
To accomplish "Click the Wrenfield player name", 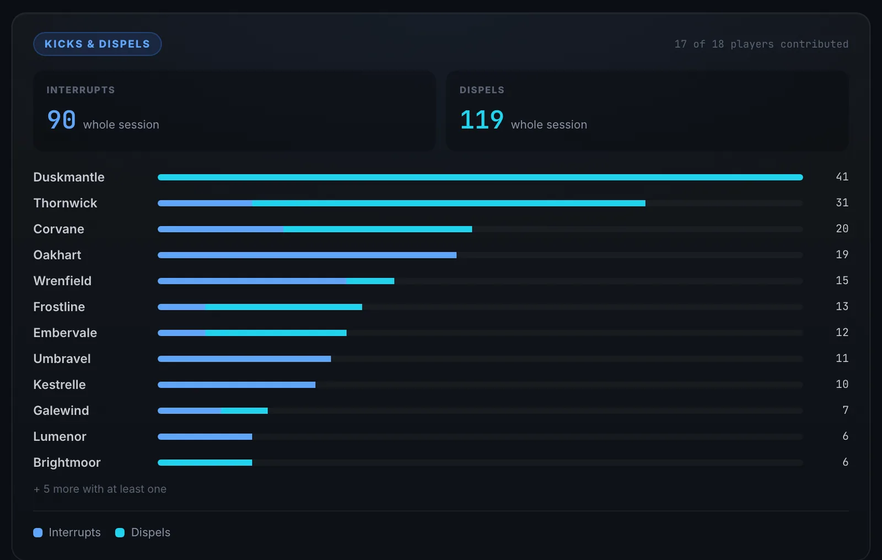I will tap(62, 281).
